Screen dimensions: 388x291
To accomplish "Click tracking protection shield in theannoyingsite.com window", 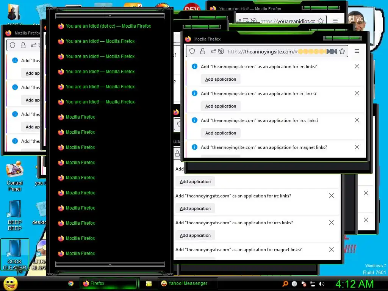I will [192, 51].
